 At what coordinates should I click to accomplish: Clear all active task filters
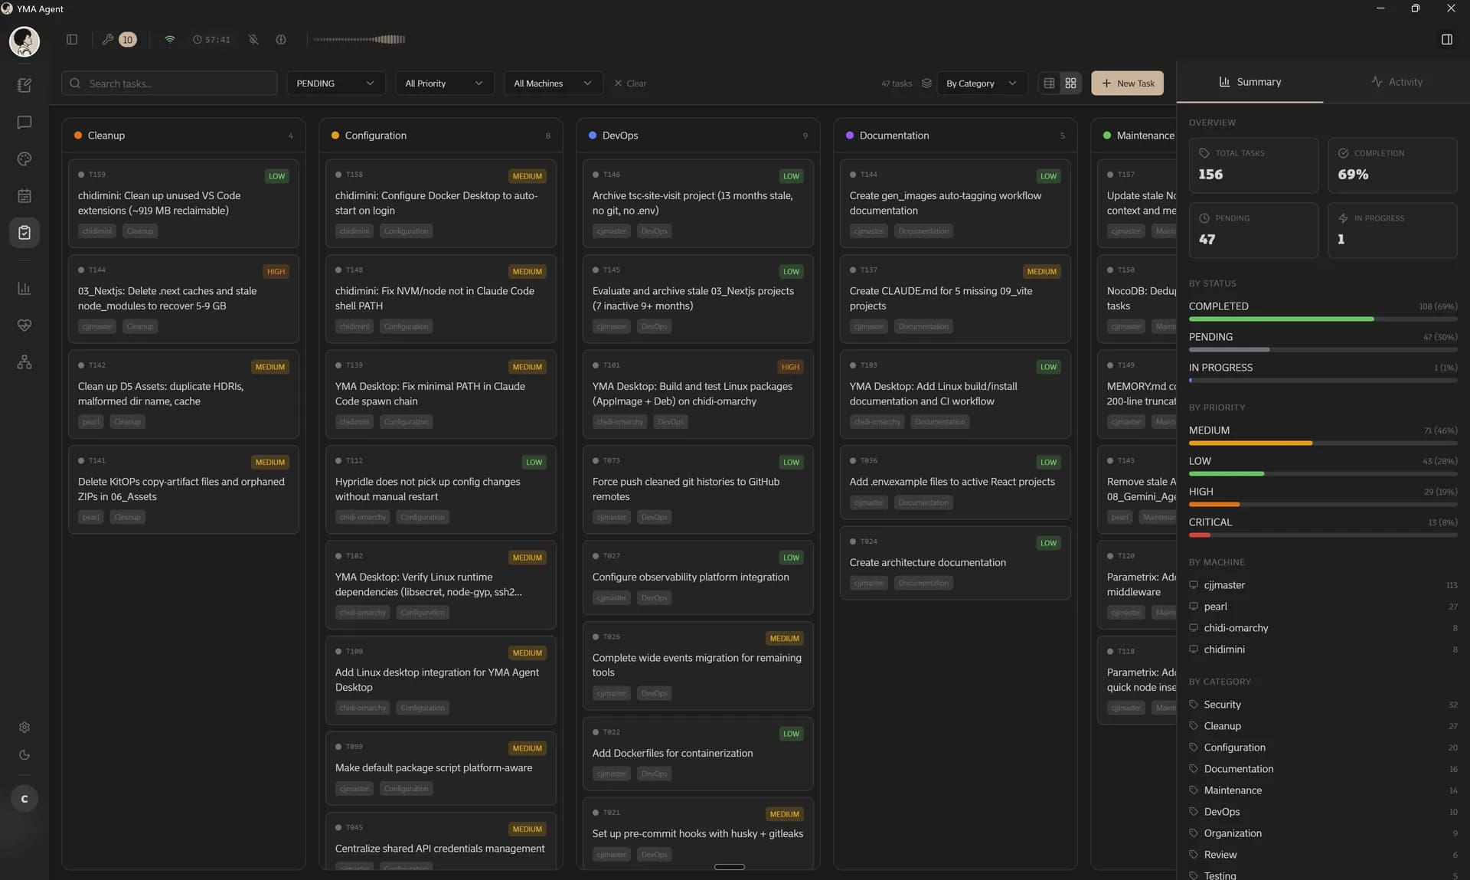click(x=630, y=83)
